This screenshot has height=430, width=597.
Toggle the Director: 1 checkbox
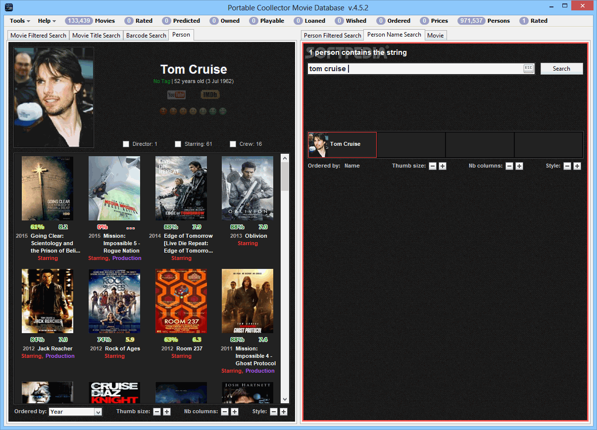tap(126, 144)
